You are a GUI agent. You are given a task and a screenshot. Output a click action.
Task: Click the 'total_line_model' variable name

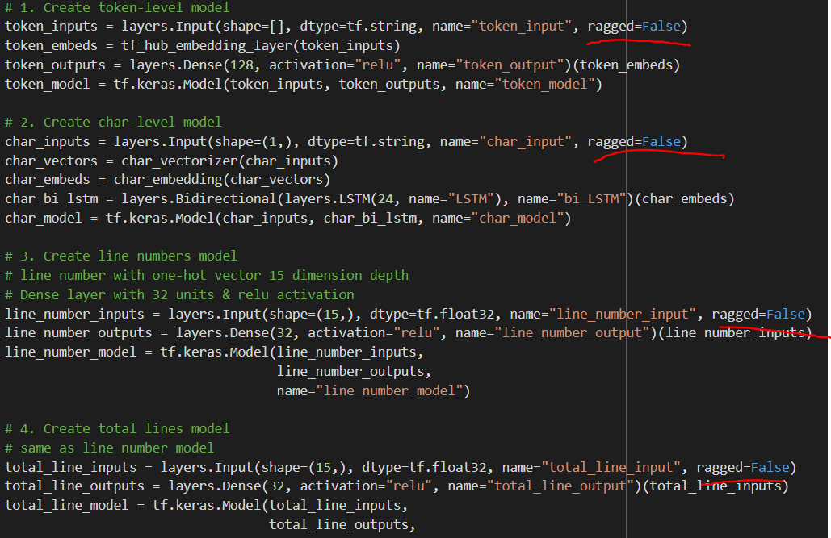[x=67, y=506]
